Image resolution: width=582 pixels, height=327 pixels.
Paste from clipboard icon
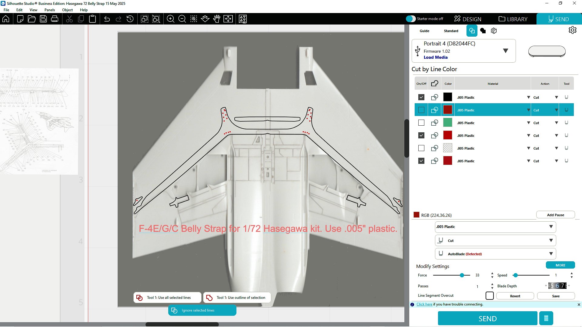point(92,19)
